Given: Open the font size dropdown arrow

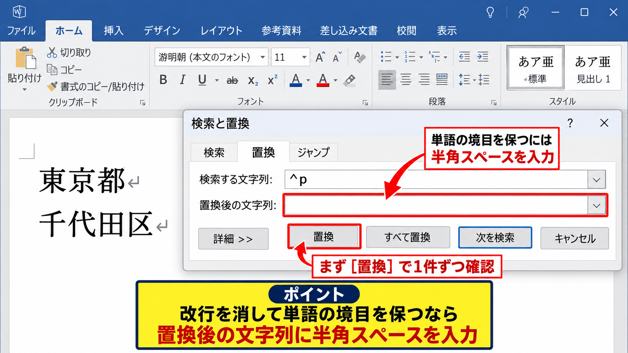Looking at the screenshot, I should pyautogui.click(x=304, y=57).
